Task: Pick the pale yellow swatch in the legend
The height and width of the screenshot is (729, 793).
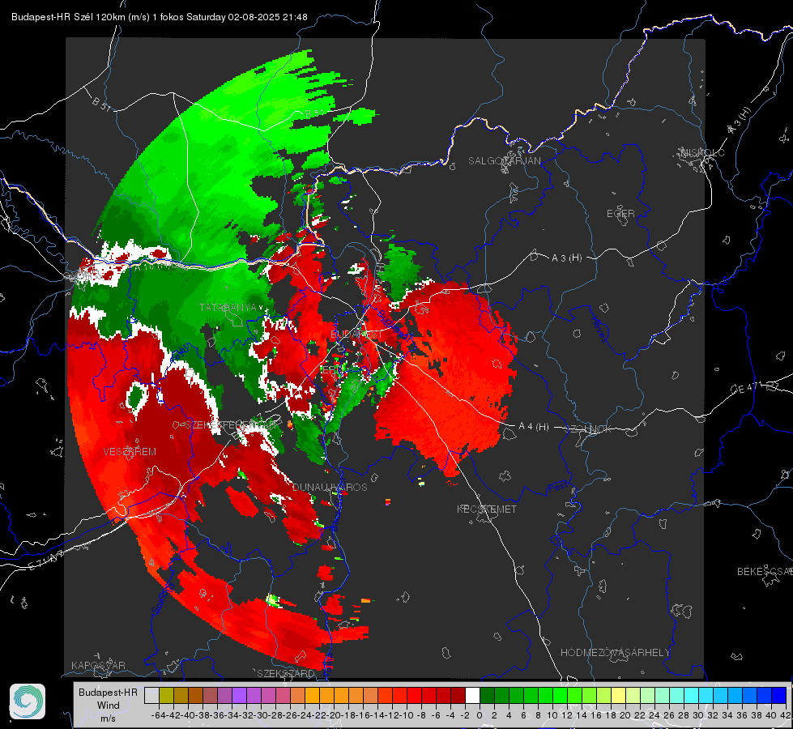Action: point(619,695)
